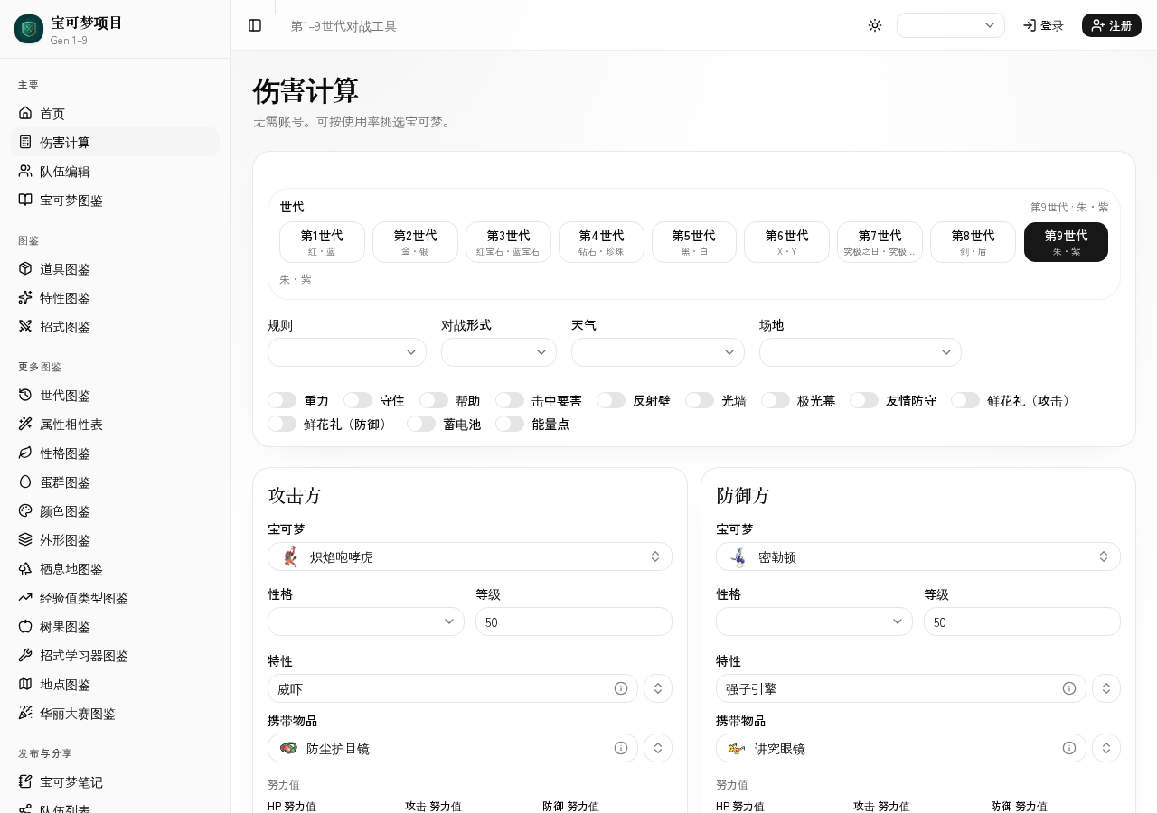Image resolution: width=1157 pixels, height=813 pixels.
Task: Open attacker 性格 nature dropdown
Action: (366, 621)
